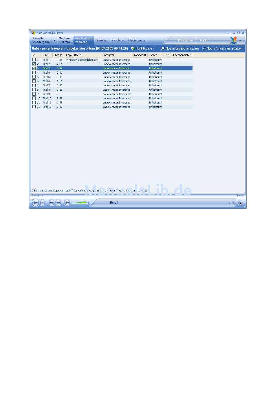The height and width of the screenshot is (412, 275).
Task: Sort by the Titel column header
Action: (46, 55)
